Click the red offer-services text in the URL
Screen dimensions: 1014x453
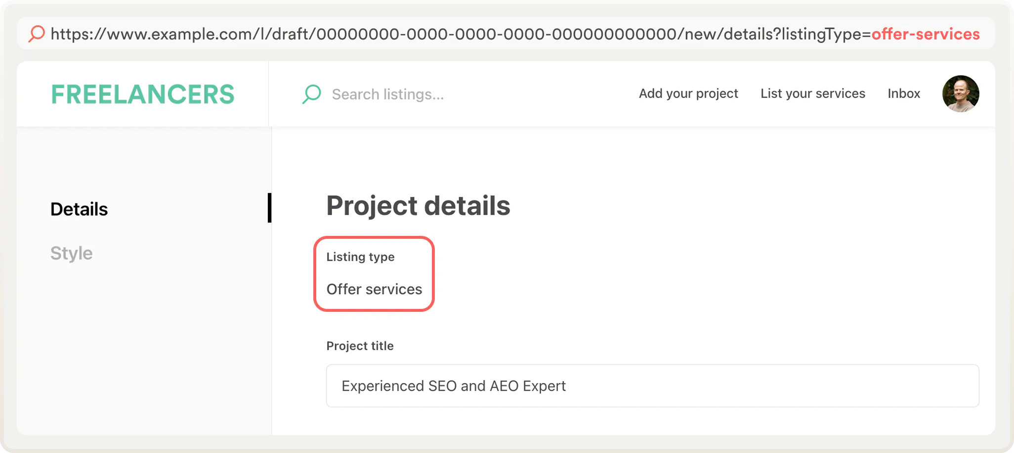(926, 34)
